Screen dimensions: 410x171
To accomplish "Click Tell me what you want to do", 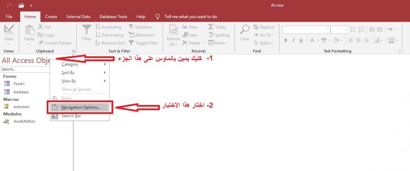I will pyautogui.click(x=191, y=16).
